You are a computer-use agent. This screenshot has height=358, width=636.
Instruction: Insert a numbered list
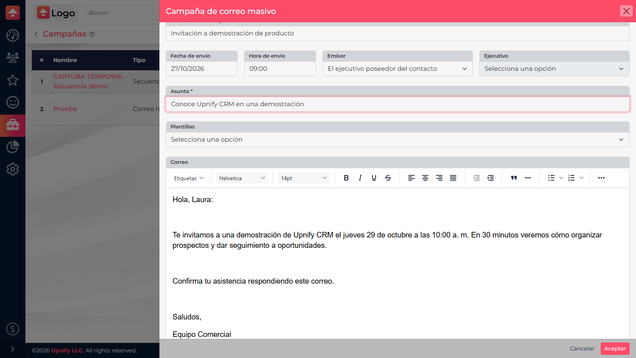572,178
